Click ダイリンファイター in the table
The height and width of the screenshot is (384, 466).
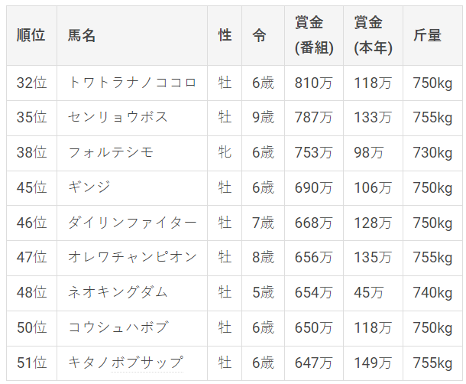[132, 223]
